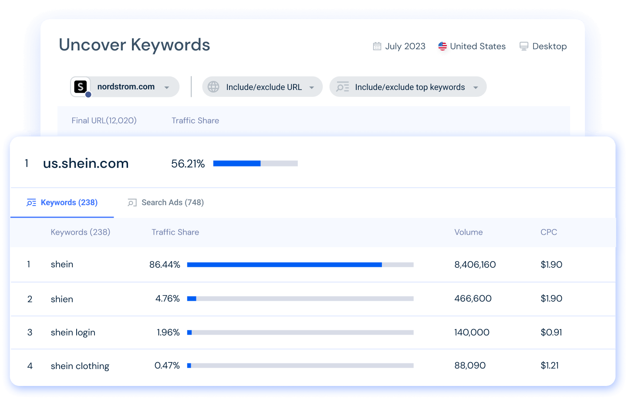
Task: Click the Keywords tab icon
Action: (x=31, y=203)
